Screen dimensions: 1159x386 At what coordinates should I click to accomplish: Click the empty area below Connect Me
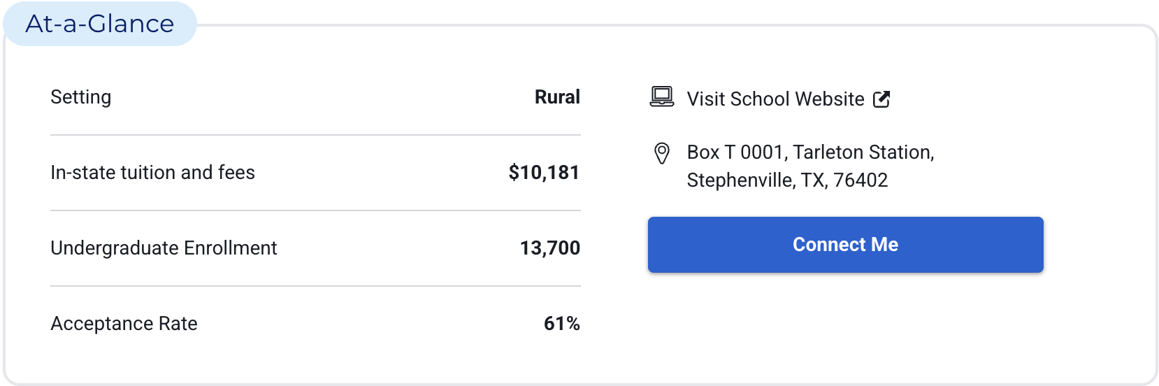click(x=845, y=325)
